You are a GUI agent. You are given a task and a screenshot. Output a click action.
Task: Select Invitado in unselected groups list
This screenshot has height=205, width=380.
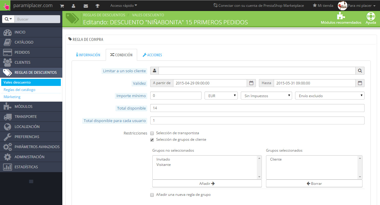[163, 159]
